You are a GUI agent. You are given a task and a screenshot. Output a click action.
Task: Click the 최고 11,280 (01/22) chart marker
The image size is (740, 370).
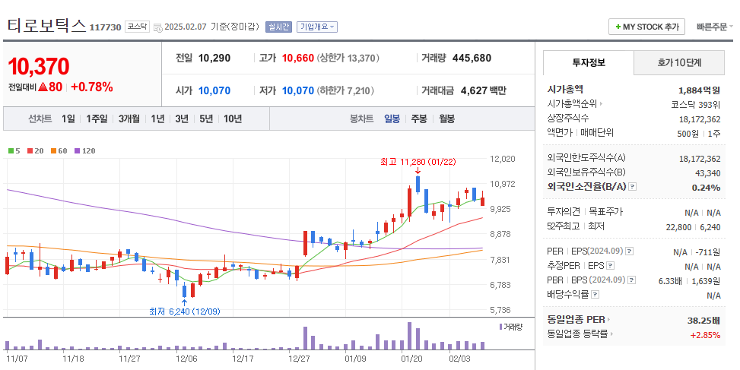(x=418, y=162)
